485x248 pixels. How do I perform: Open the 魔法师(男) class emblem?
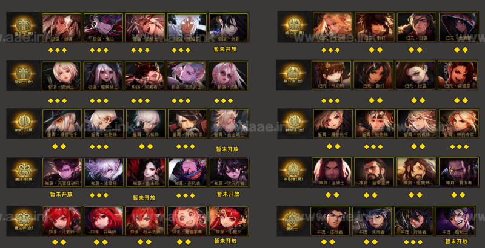coord(24,171)
